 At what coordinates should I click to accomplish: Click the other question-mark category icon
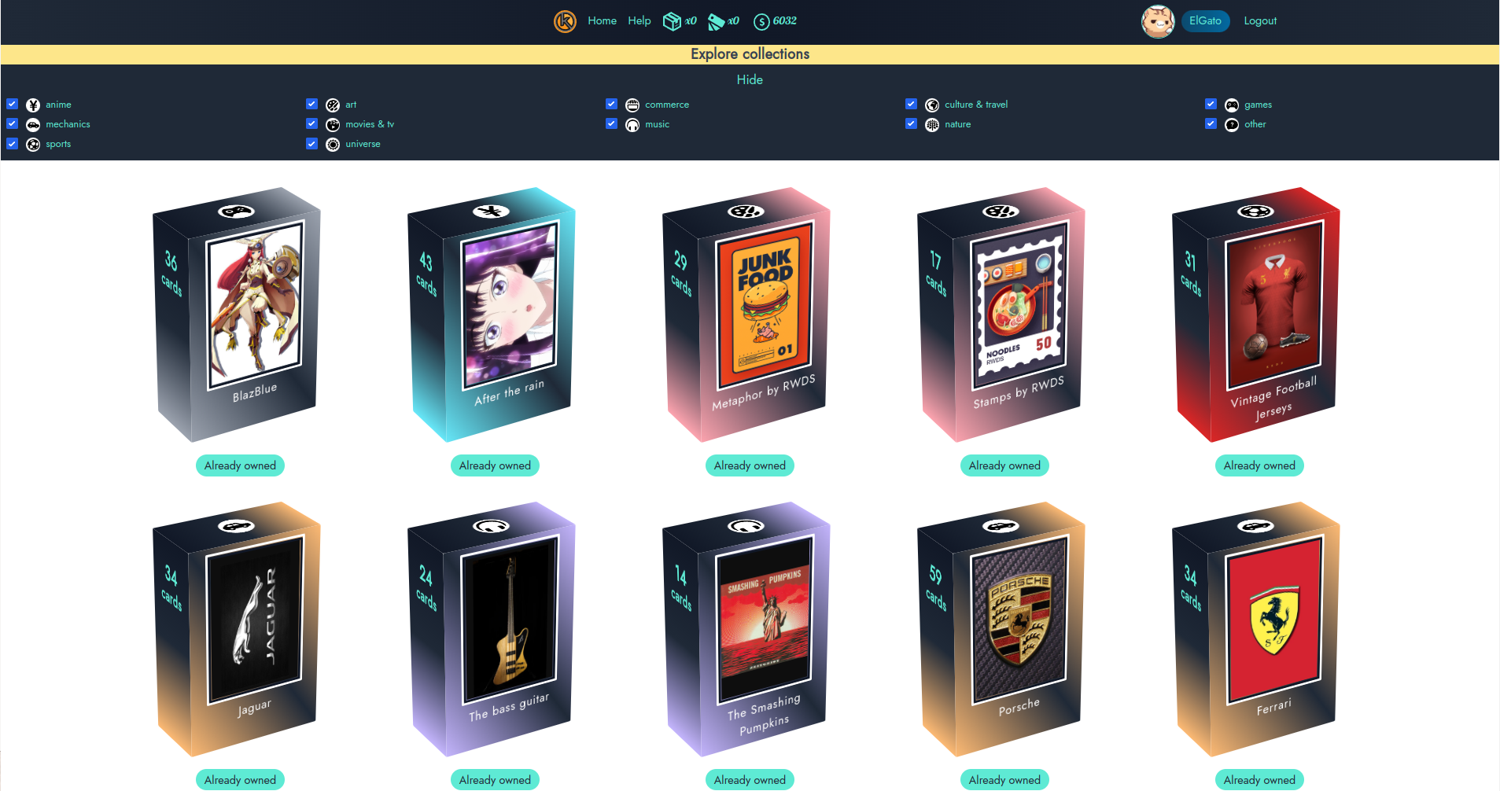point(1232,124)
